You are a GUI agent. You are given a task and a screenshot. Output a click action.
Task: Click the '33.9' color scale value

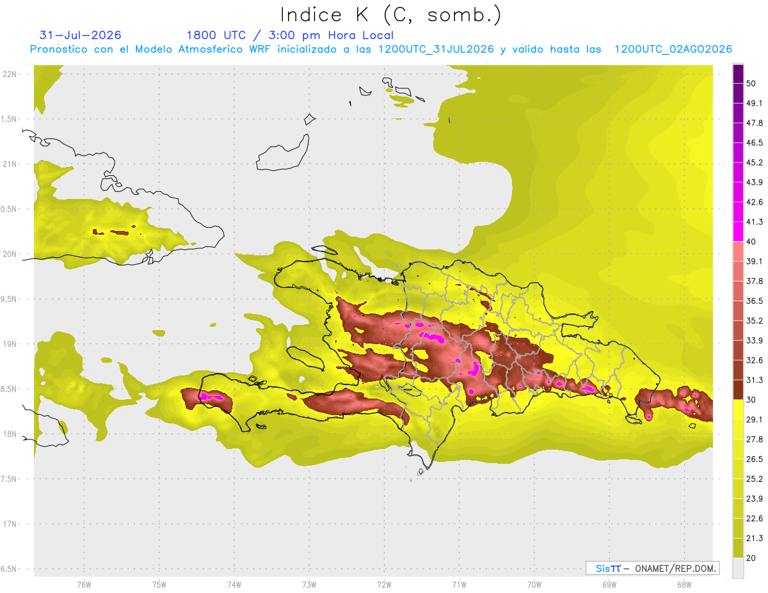(x=755, y=340)
